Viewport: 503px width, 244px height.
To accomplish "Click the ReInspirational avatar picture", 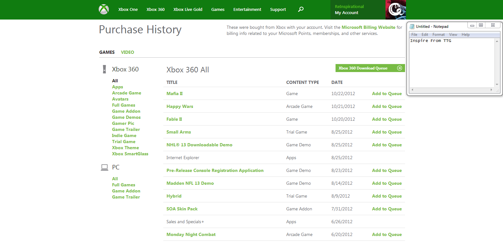I will point(396,10).
